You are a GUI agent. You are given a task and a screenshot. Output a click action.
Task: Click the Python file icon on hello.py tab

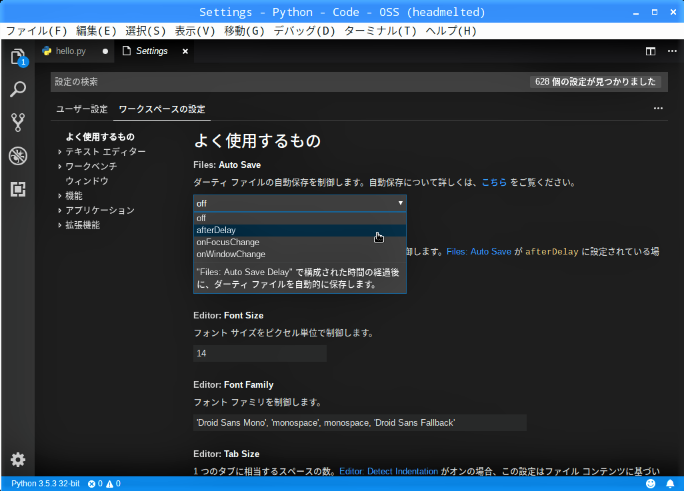pos(47,51)
